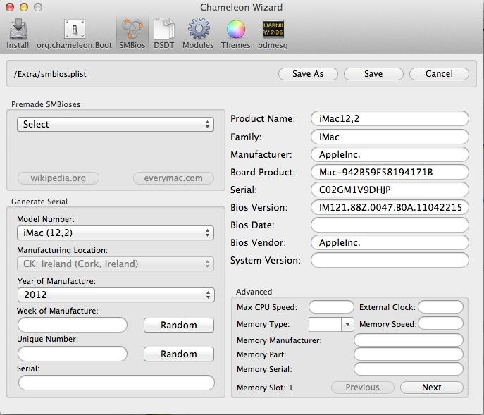Open the everymac.com link button
This screenshot has height=415, width=484.
[x=173, y=178]
